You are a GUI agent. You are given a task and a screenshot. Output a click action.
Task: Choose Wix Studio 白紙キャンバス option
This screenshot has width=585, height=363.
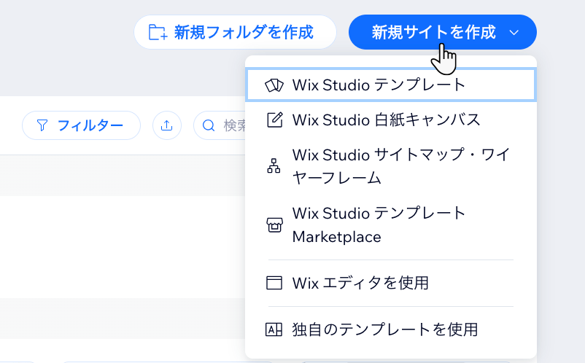click(391, 120)
